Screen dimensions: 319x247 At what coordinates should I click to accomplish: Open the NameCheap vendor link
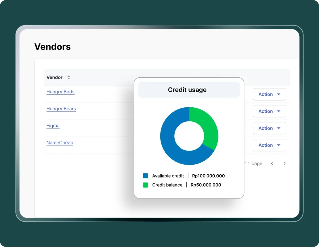point(60,143)
